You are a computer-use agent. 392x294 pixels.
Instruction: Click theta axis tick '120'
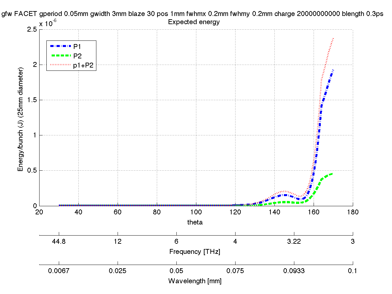coord(235,212)
